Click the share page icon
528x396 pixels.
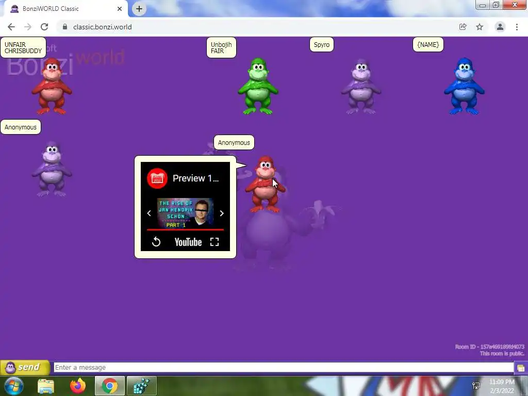pyautogui.click(x=463, y=27)
